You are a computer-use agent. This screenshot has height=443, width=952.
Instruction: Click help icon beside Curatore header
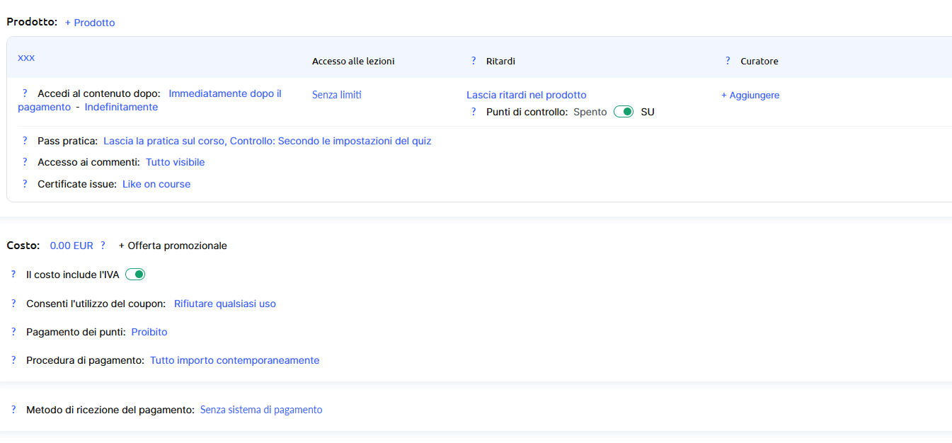tap(728, 62)
